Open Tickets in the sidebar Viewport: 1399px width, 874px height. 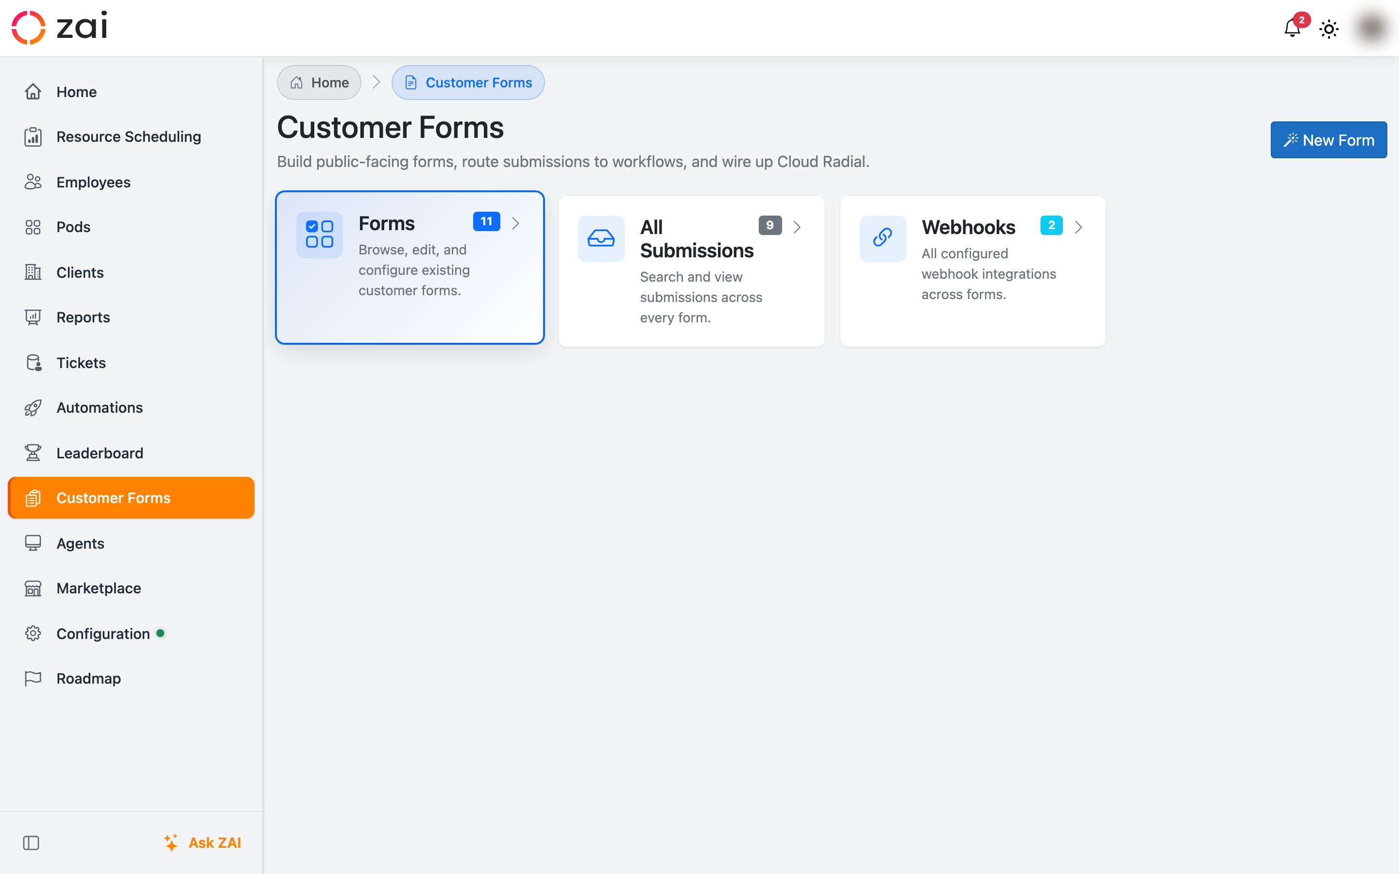tap(131, 362)
